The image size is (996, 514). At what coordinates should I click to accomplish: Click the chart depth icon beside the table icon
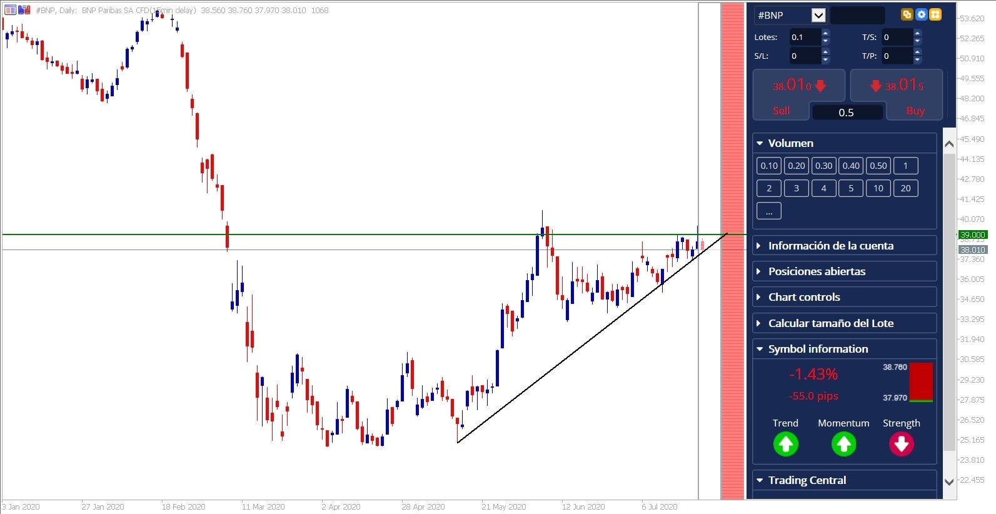click(24, 9)
